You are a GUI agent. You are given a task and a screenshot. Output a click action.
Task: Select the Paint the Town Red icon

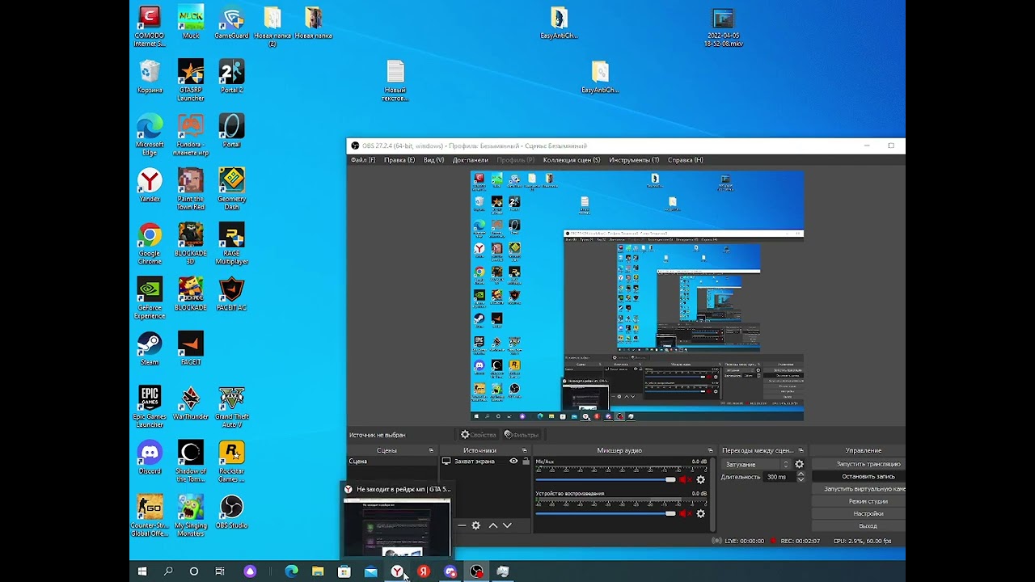click(191, 189)
